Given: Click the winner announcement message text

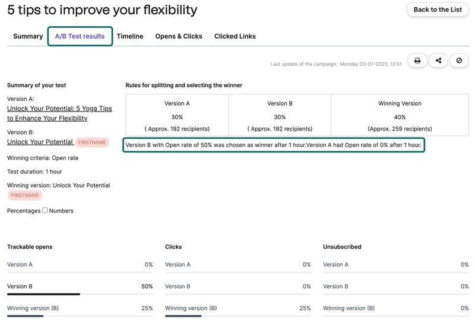Looking at the screenshot, I should pos(273,145).
